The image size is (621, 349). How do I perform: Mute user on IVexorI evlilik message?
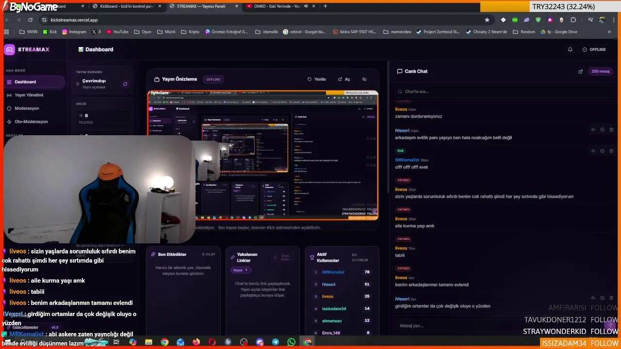tap(593, 130)
